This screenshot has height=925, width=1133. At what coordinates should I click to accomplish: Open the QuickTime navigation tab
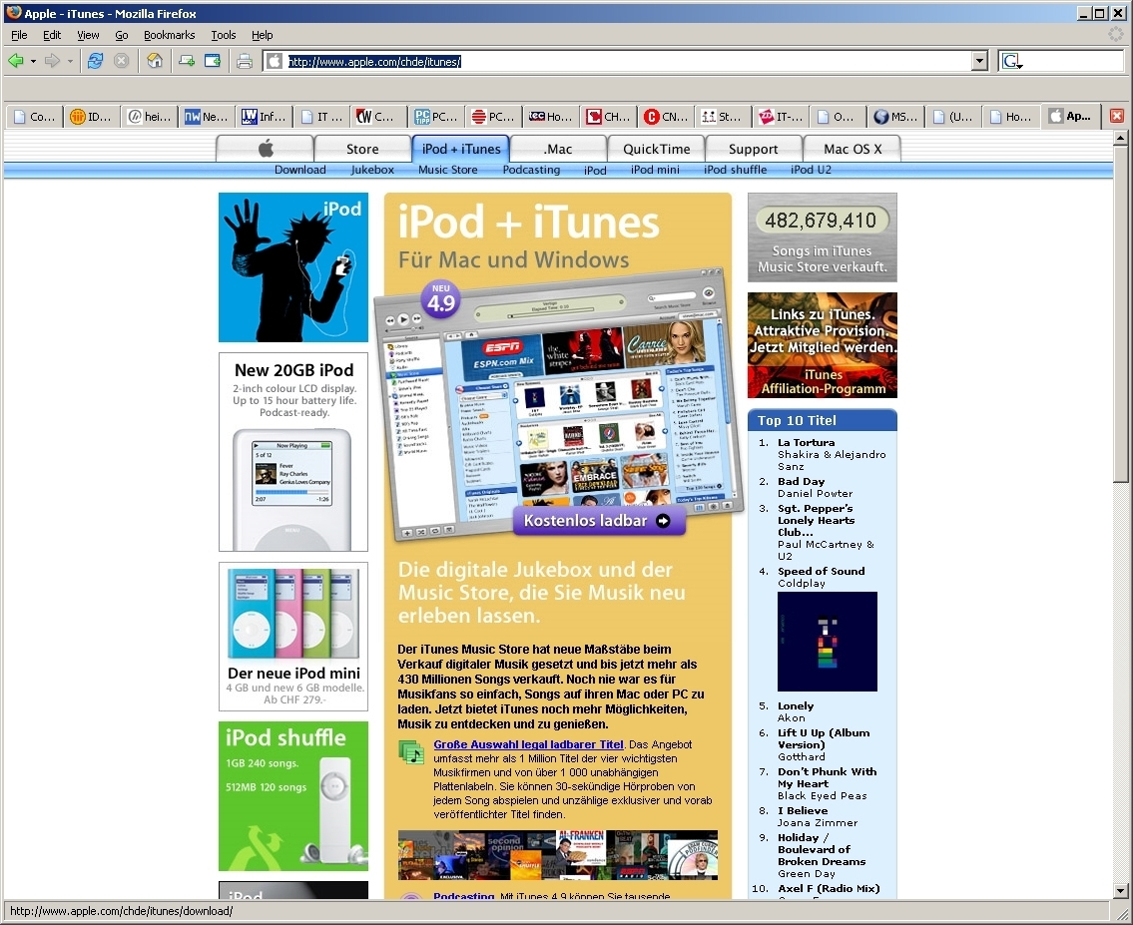point(656,149)
